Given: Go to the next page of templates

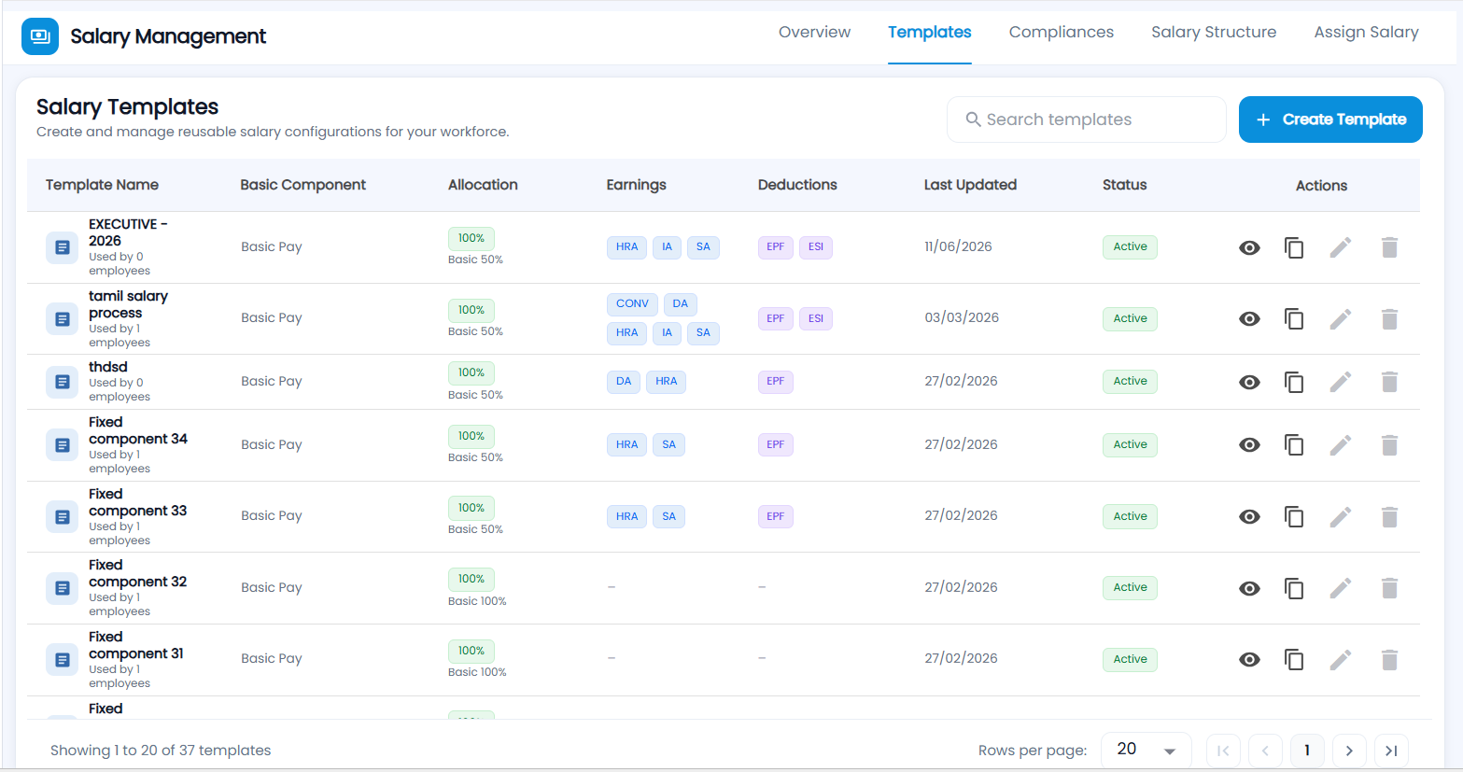Looking at the screenshot, I should coord(1349,751).
